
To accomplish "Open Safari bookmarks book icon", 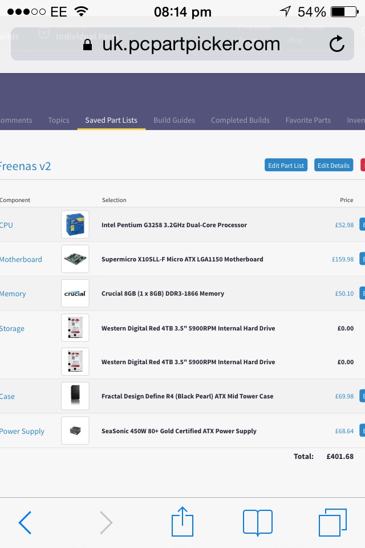I will click(x=257, y=522).
